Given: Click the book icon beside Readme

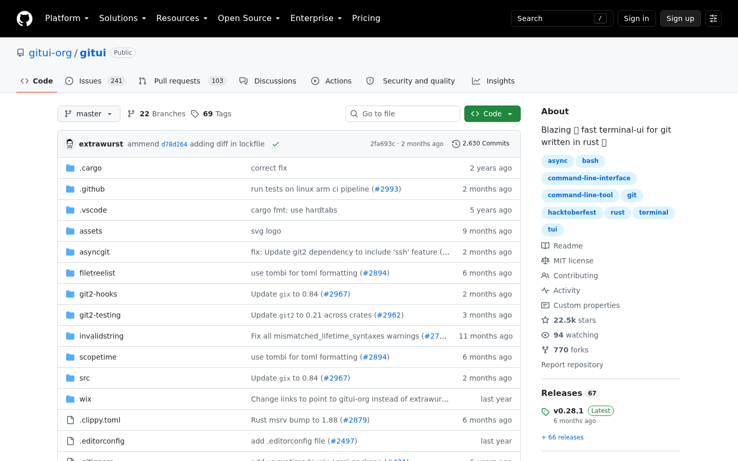Looking at the screenshot, I should point(545,246).
